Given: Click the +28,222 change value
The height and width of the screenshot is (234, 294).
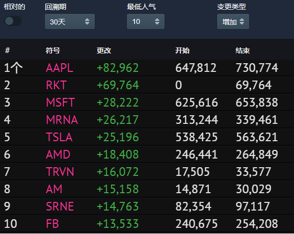Looking at the screenshot, I should (x=118, y=102).
